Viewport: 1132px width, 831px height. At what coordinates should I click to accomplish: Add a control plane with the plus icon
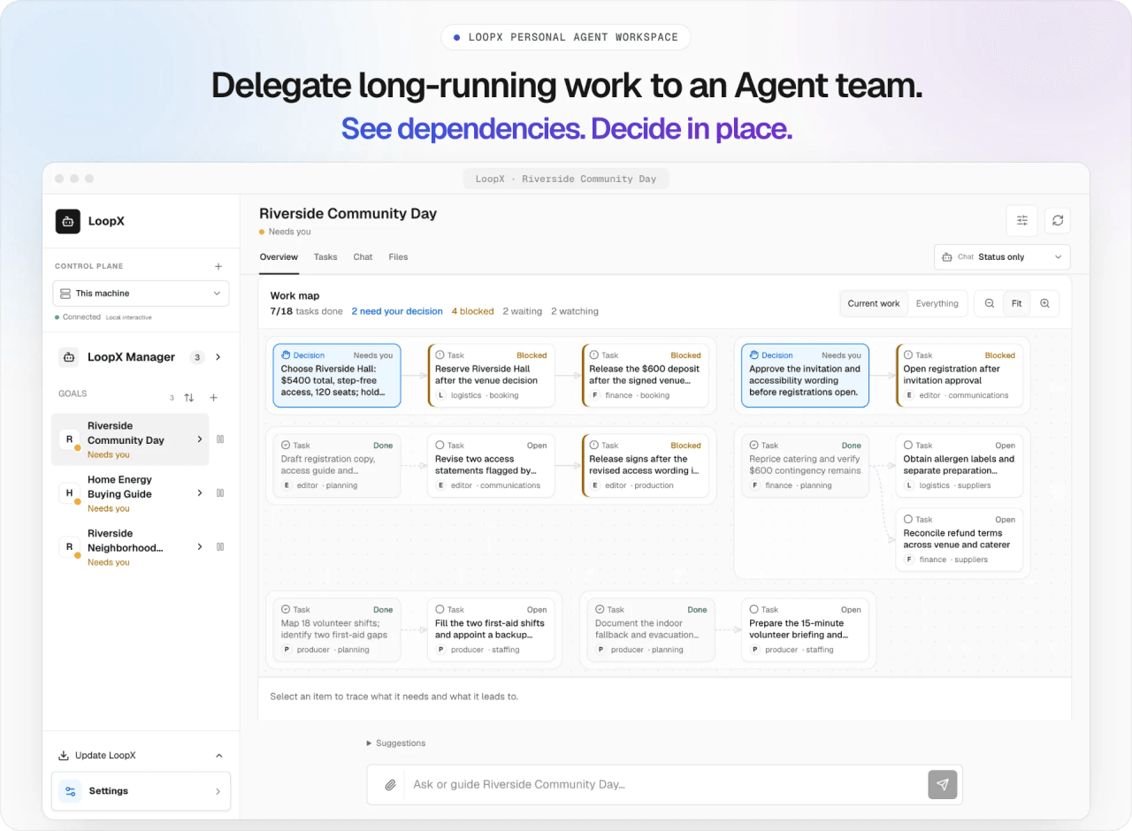click(218, 266)
